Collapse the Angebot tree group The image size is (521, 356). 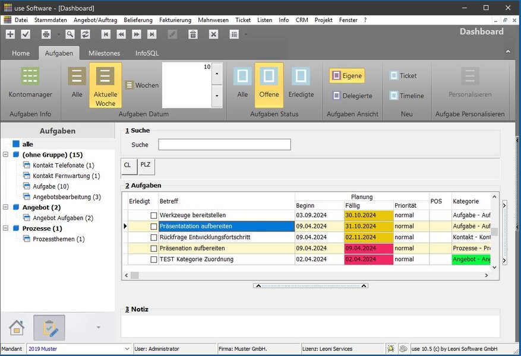[x=5, y=208]
